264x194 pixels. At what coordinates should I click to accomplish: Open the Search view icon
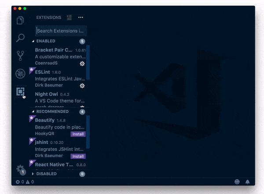[20, 38]
